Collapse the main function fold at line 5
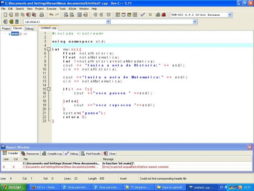Screen dimensions: 254x191 (x=48, y=49)
